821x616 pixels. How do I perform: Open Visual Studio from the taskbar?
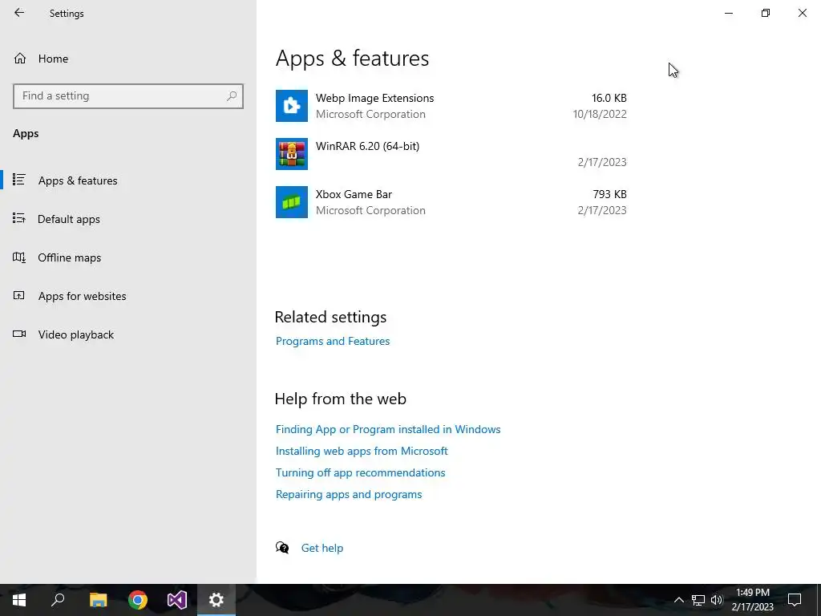[177, 600]
